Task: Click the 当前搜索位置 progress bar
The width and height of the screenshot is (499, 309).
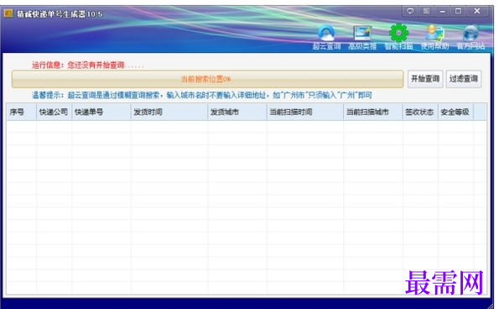Action: (207, 79)
